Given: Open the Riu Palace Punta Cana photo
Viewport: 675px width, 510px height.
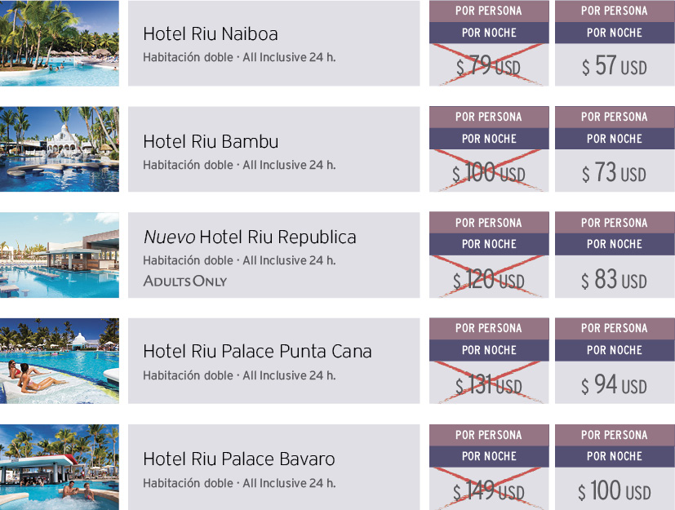Looking at the screenshot, I should [60, 361].
